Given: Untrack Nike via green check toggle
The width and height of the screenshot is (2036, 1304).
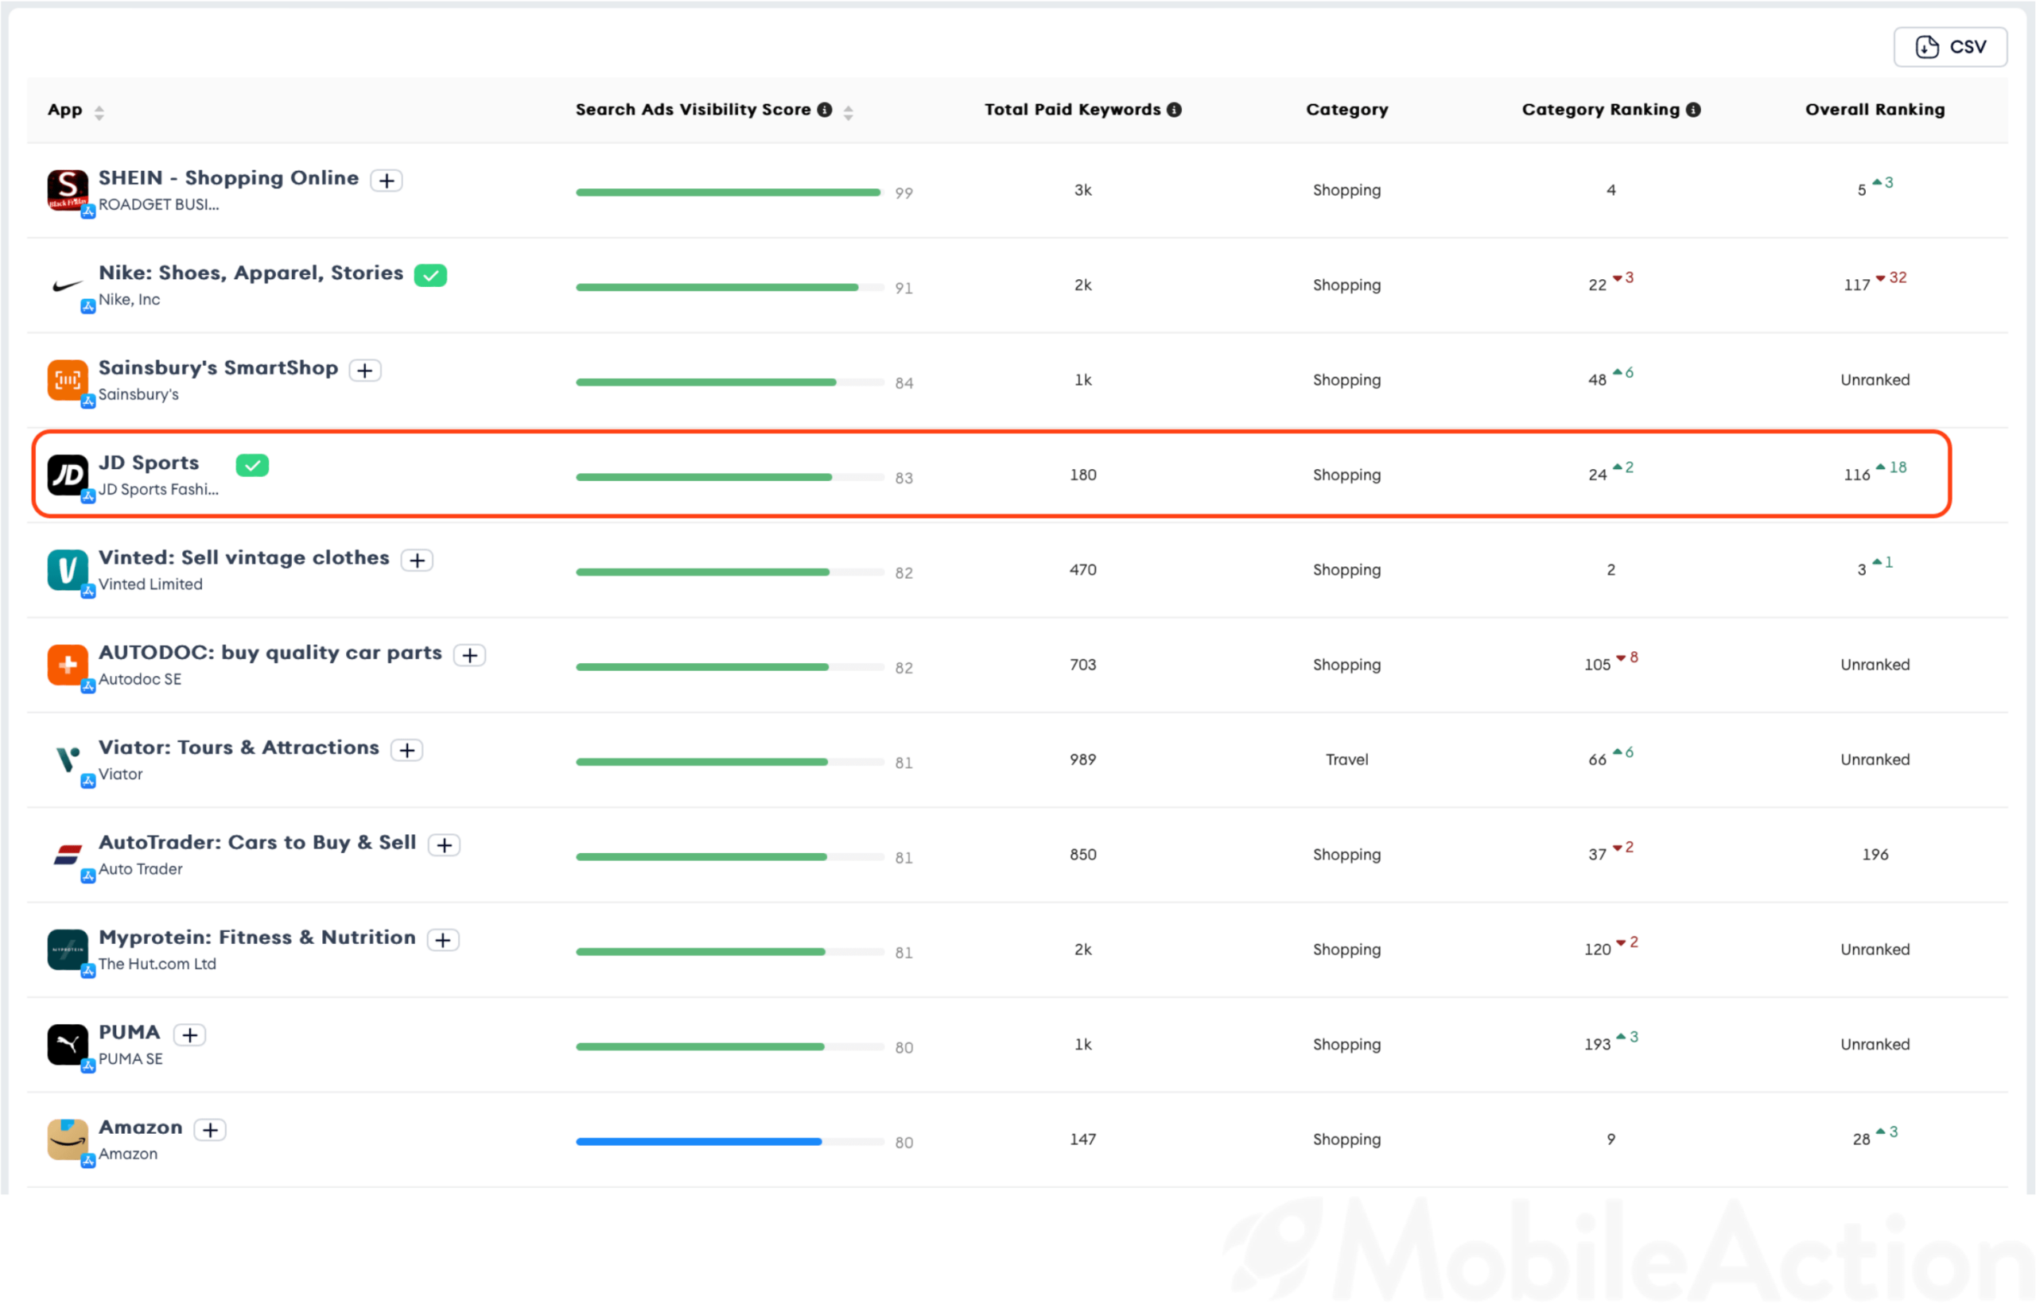Looking at the screenshot, I should 430,275.
